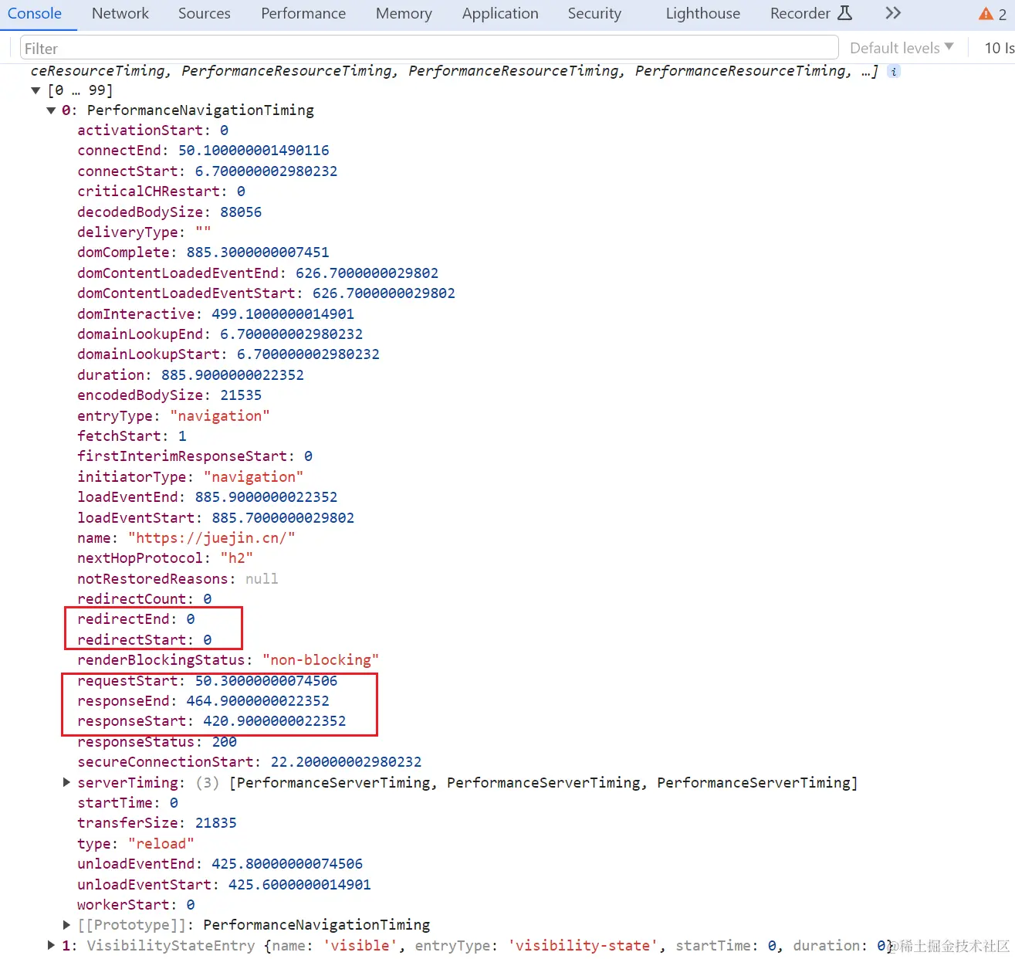The height and width of the screenshot is (959, 1015).
Task: Select the name value "https://juejin.cn/"
Action: coord(211,538)
